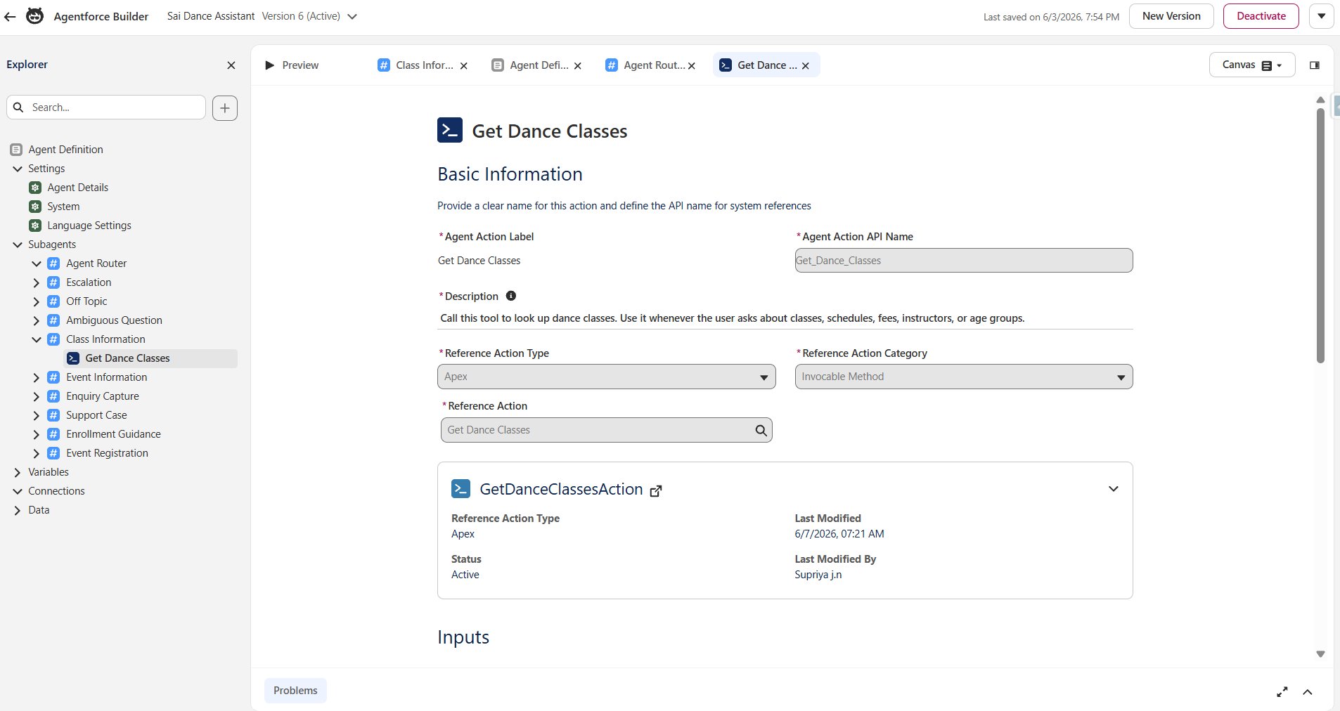Click the Reference Action lookup field
Viewport: 1340px width, 711px height.
click(607, 430)
